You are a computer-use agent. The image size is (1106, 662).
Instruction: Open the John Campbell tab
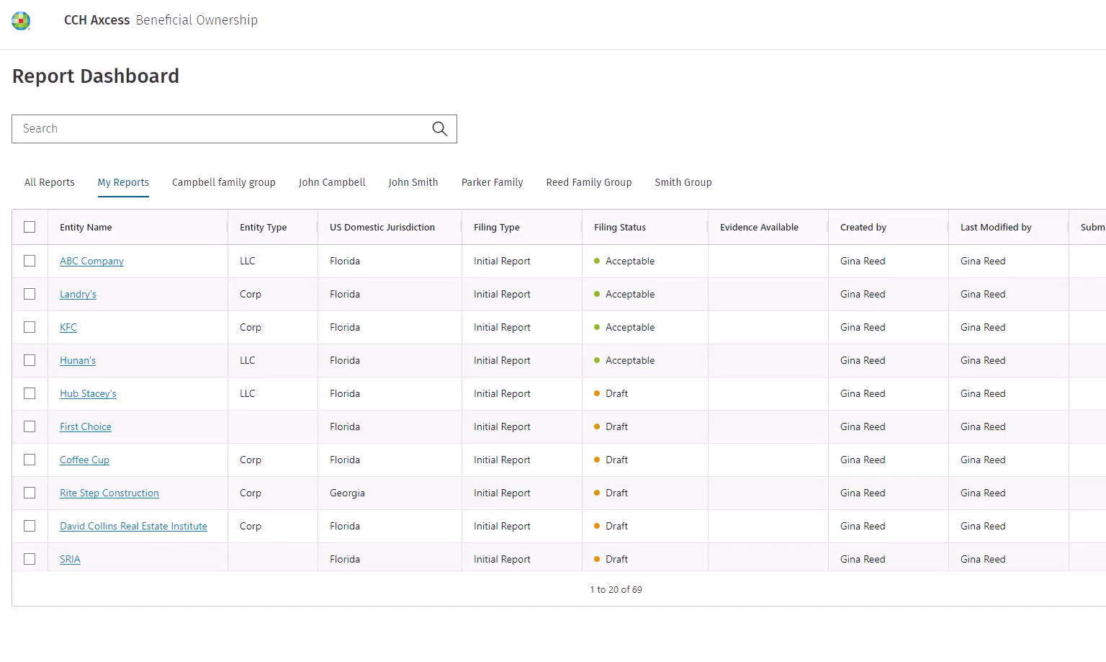332,182
